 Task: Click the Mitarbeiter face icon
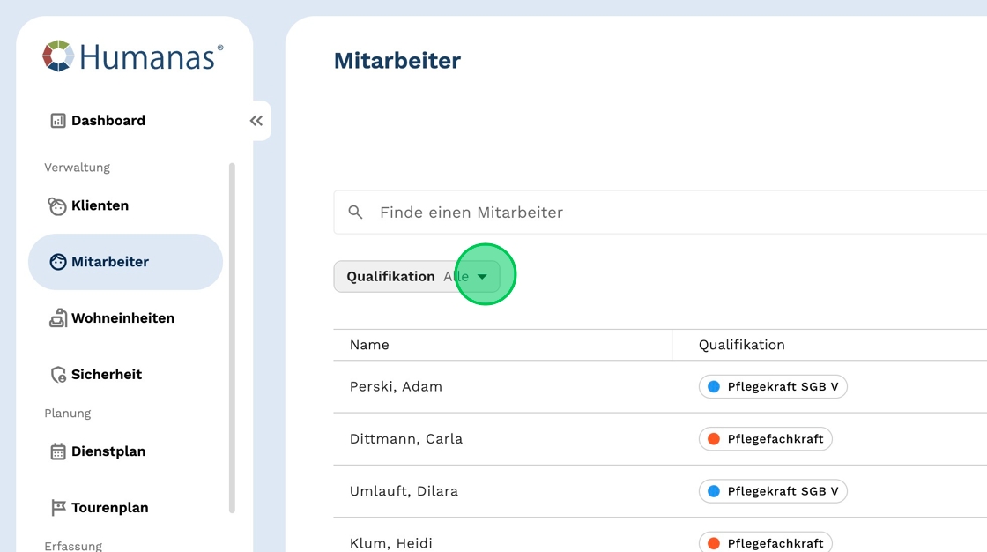pyautogui.click(x=58, y=262)
